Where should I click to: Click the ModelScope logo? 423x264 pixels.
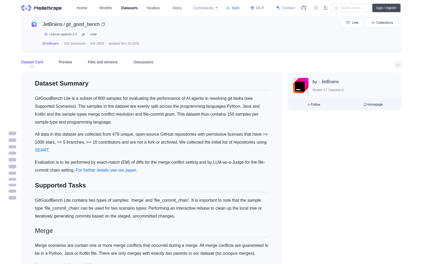tap(42, 8)
